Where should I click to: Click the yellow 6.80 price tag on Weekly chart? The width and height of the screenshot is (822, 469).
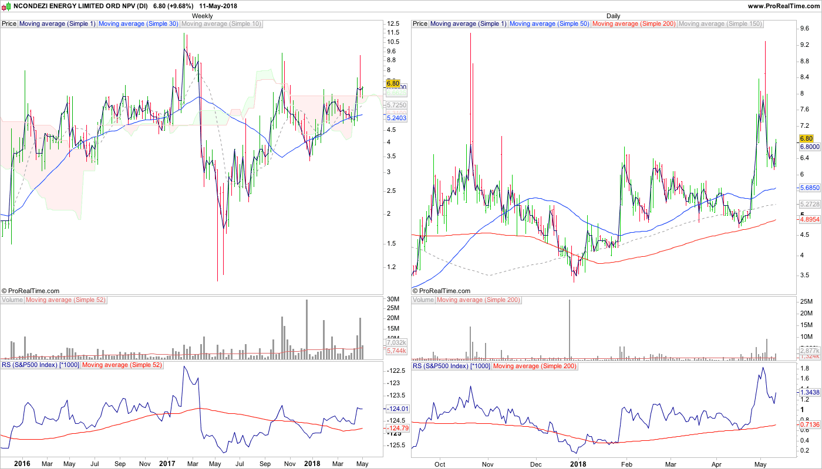(393, 84)
